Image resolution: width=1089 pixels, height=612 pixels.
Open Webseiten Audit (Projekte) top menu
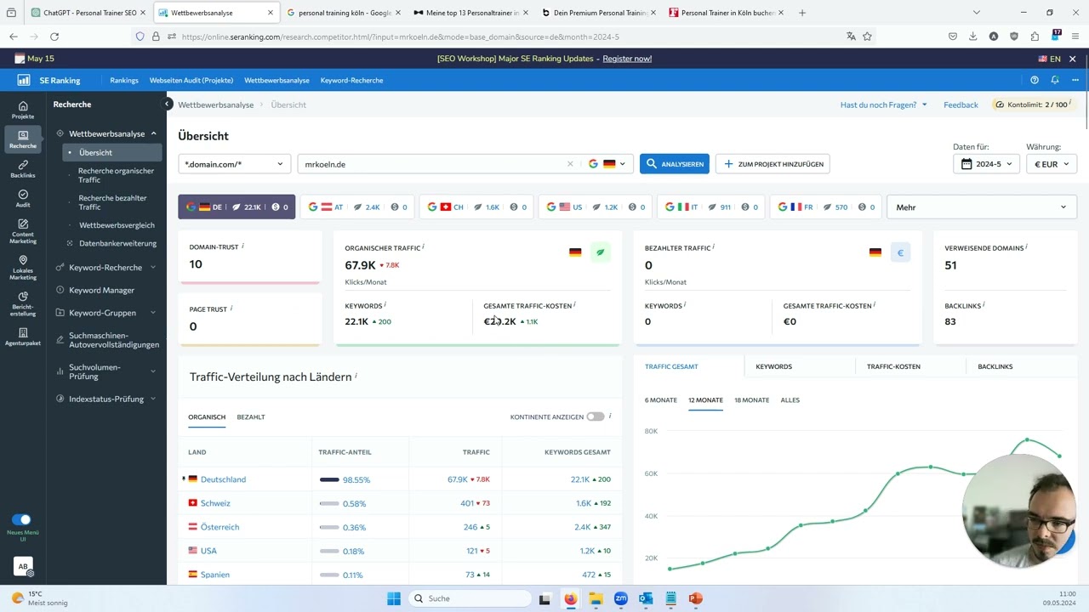[191, 80]
